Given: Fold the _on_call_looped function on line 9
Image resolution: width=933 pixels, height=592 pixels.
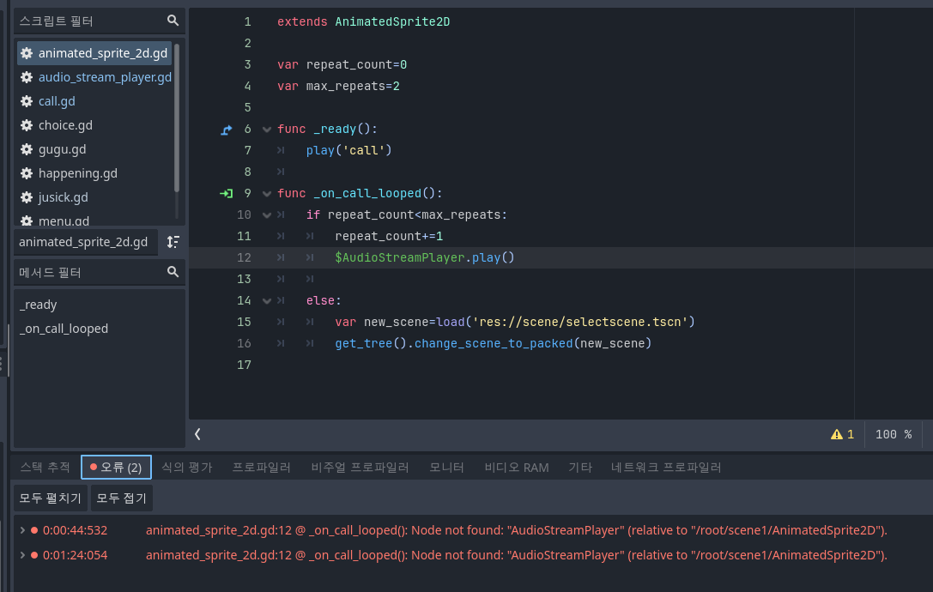Looking at the screenshot, I should 267,193.
